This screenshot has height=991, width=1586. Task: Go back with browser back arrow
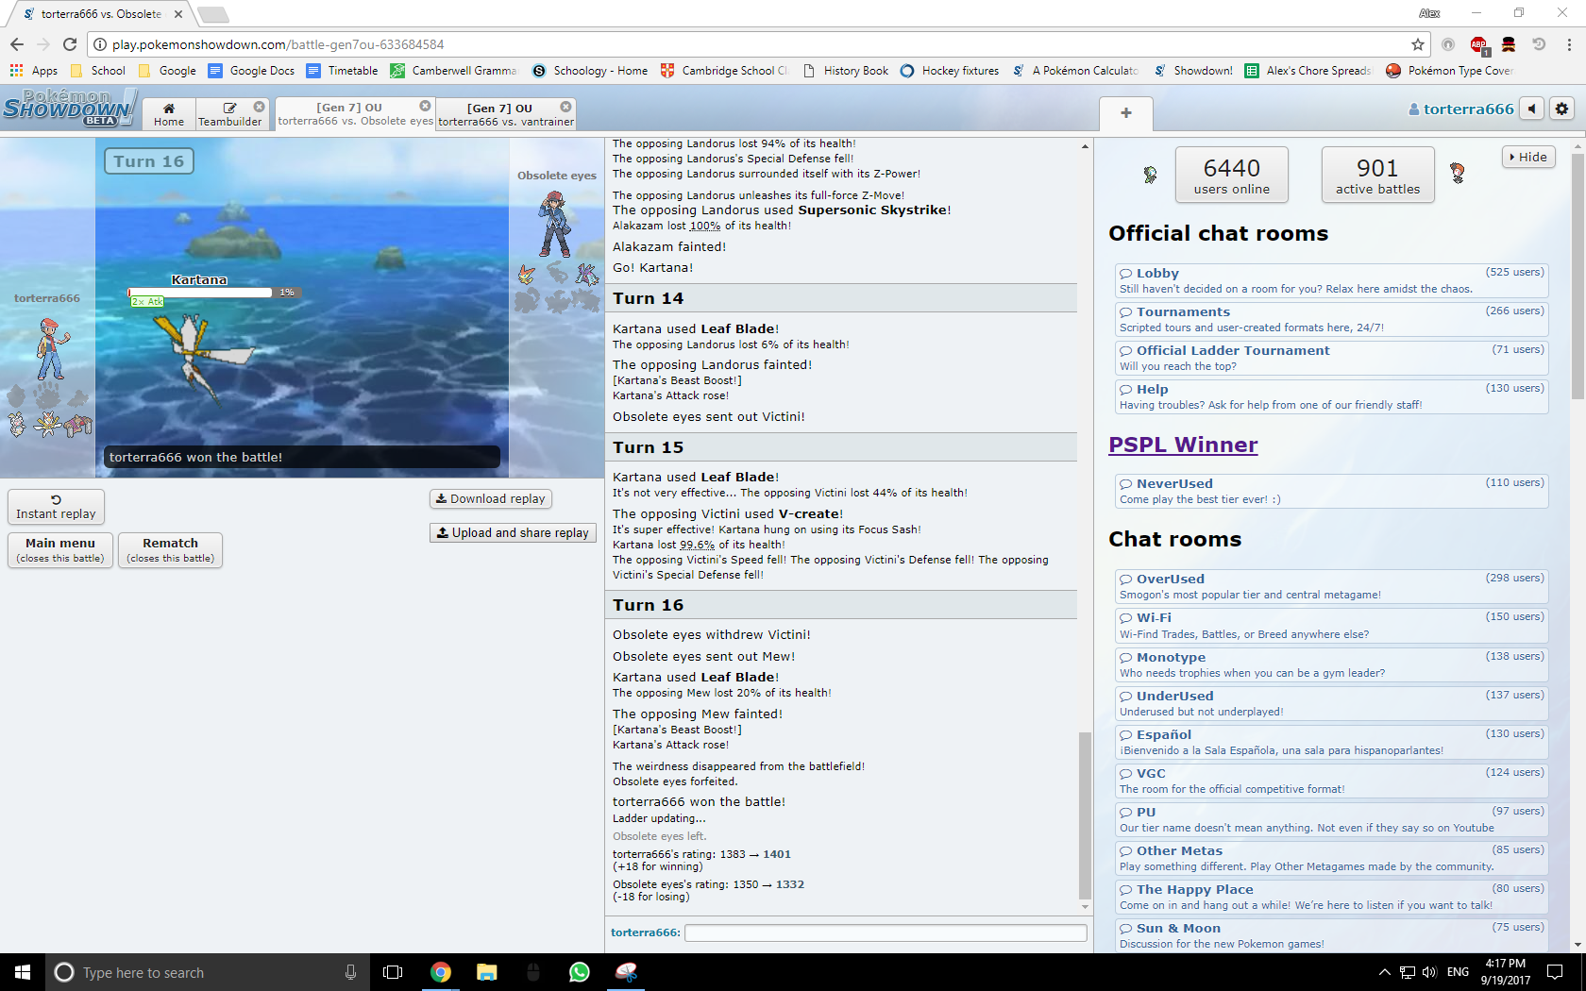pos(16,44)
